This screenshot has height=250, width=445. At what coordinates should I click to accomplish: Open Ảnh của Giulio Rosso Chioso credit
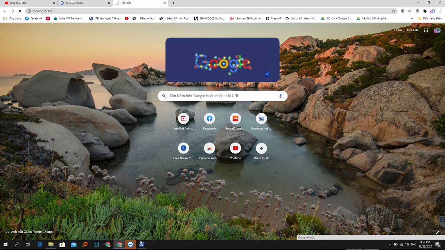(32, 232)
